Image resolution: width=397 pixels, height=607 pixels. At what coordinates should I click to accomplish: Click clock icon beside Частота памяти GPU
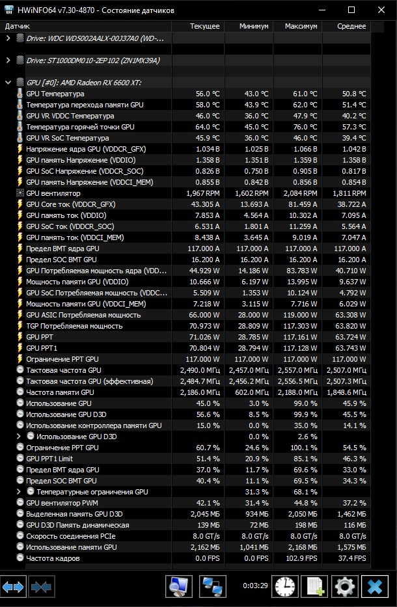coord(20,392)
